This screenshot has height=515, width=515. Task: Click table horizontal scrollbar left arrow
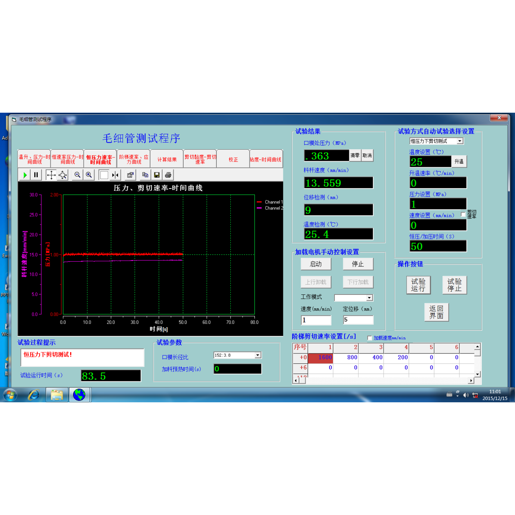pyautogui.click(x=296, y=380)
